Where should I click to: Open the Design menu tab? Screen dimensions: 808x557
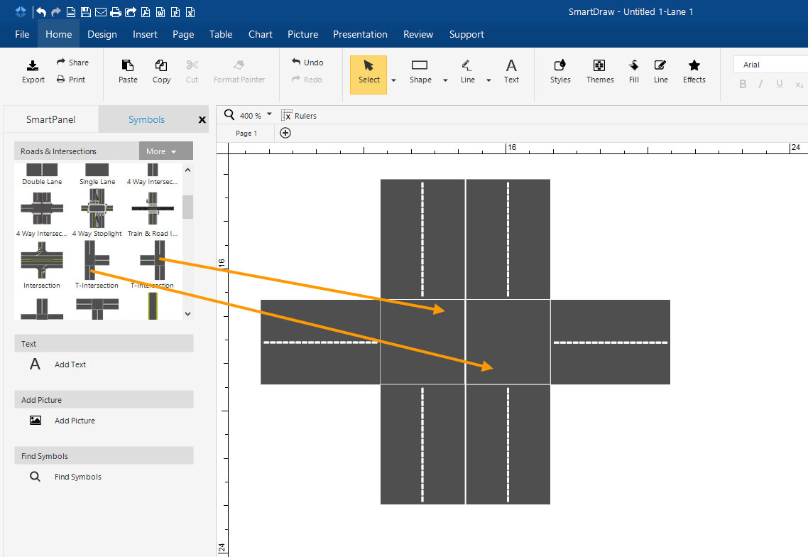coord(102,34)
